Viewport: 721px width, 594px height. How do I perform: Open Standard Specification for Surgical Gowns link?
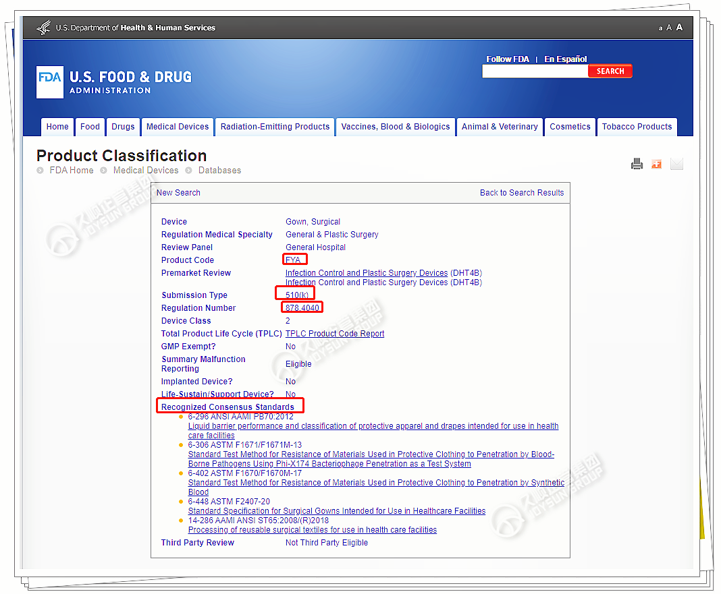point(337,511)
